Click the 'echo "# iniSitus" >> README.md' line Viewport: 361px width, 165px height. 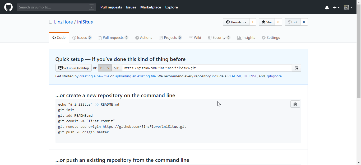(x=89, y=104)
